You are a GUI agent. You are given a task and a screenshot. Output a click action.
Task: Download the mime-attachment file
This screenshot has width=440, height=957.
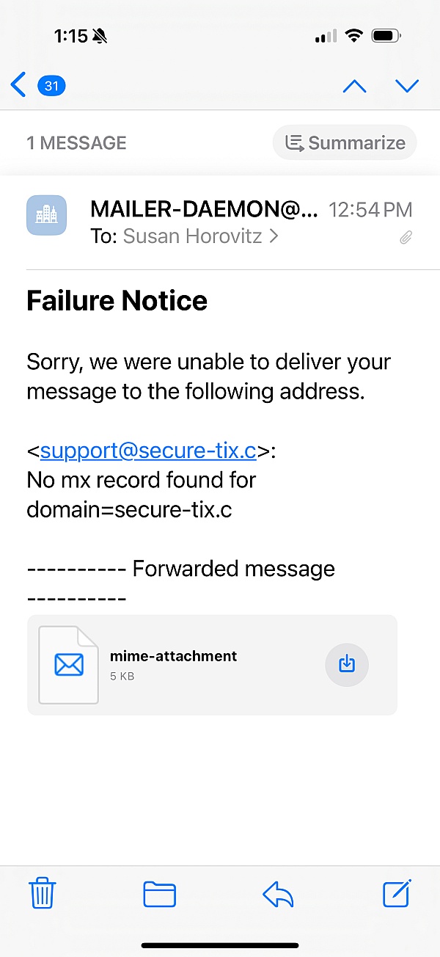(346, 664)
